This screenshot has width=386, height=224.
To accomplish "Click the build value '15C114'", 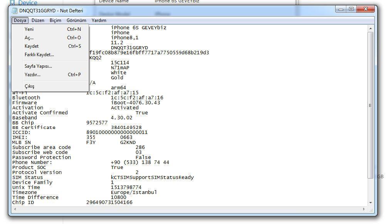I will (120, 62).
